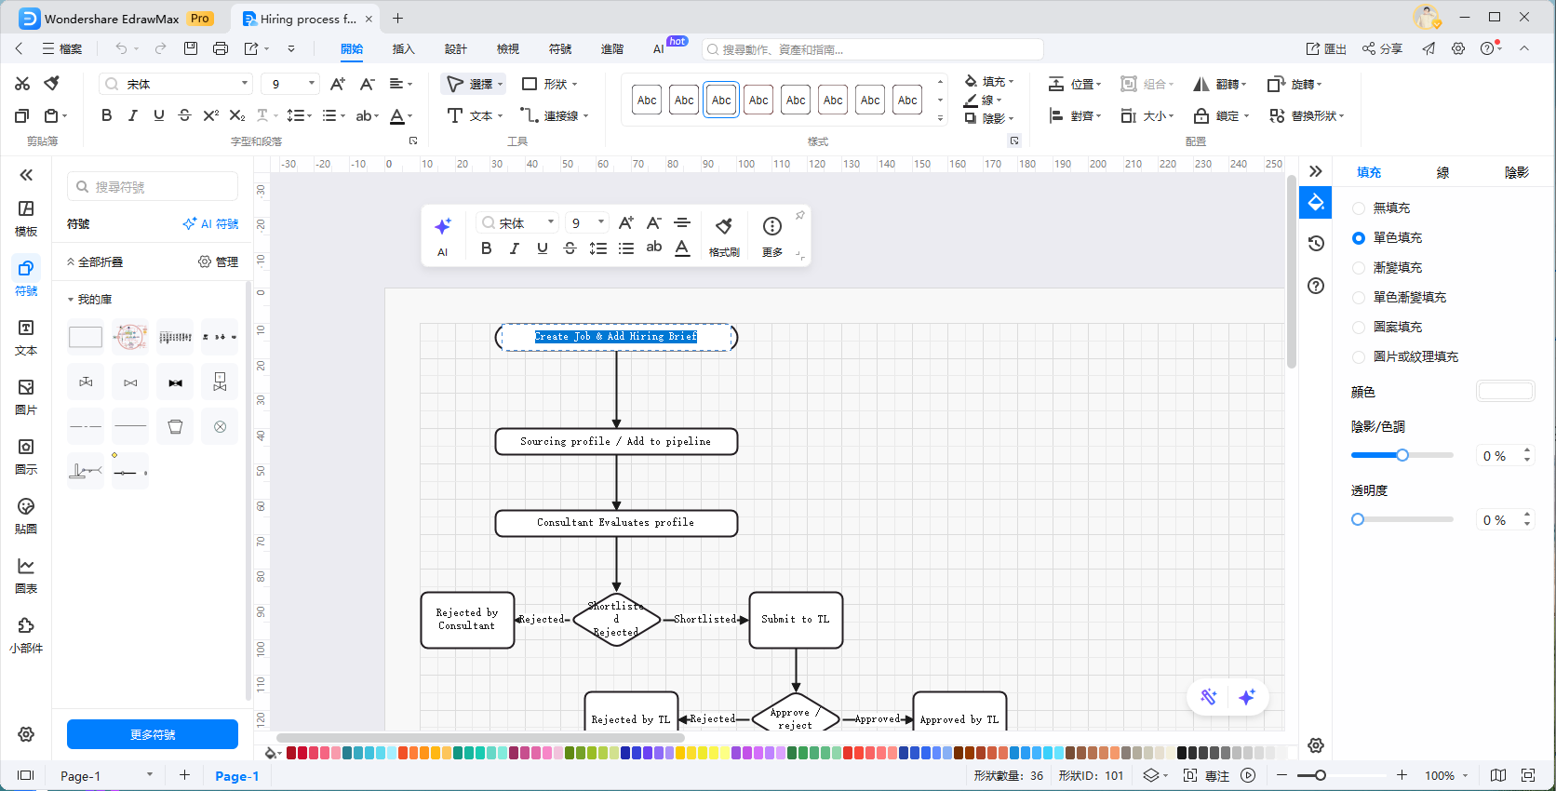Click the Print icon in title toolbar
The height and width of the screenshot is (791, 1556).
[x=221, y=48]
